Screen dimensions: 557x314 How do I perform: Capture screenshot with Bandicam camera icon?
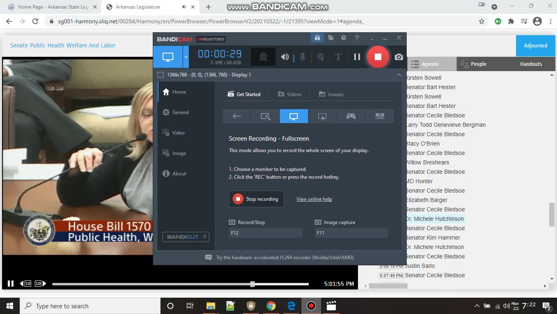tap(399, 57)
